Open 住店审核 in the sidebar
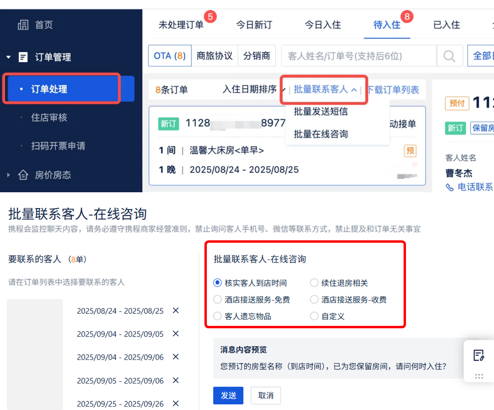Image resolution: width=494 pixels, height=410 pixels. tap(49, 118)
